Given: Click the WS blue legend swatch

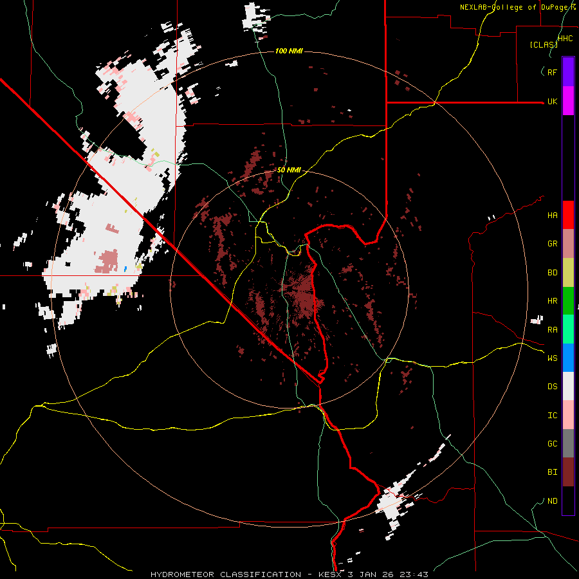Looking at the screenshot, I should pyautogui.click(x=568, y=358).
